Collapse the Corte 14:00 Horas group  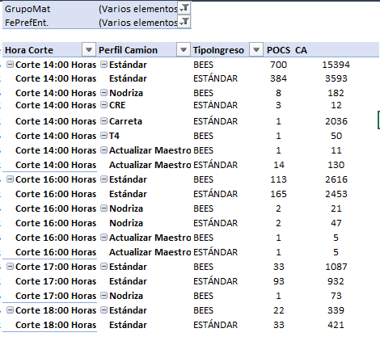(10, 65)
